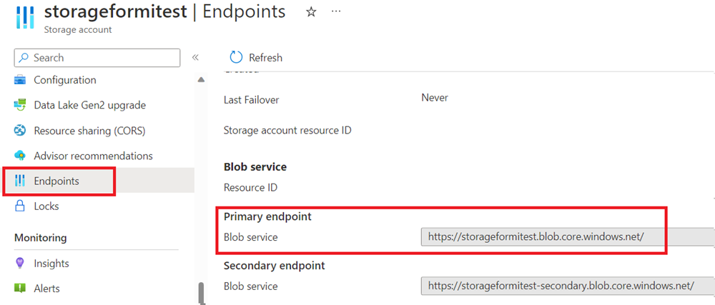Click the Refresh circular arrow icon
The height and width of the screenshot is (305, 715).
[x=235, y=58]
